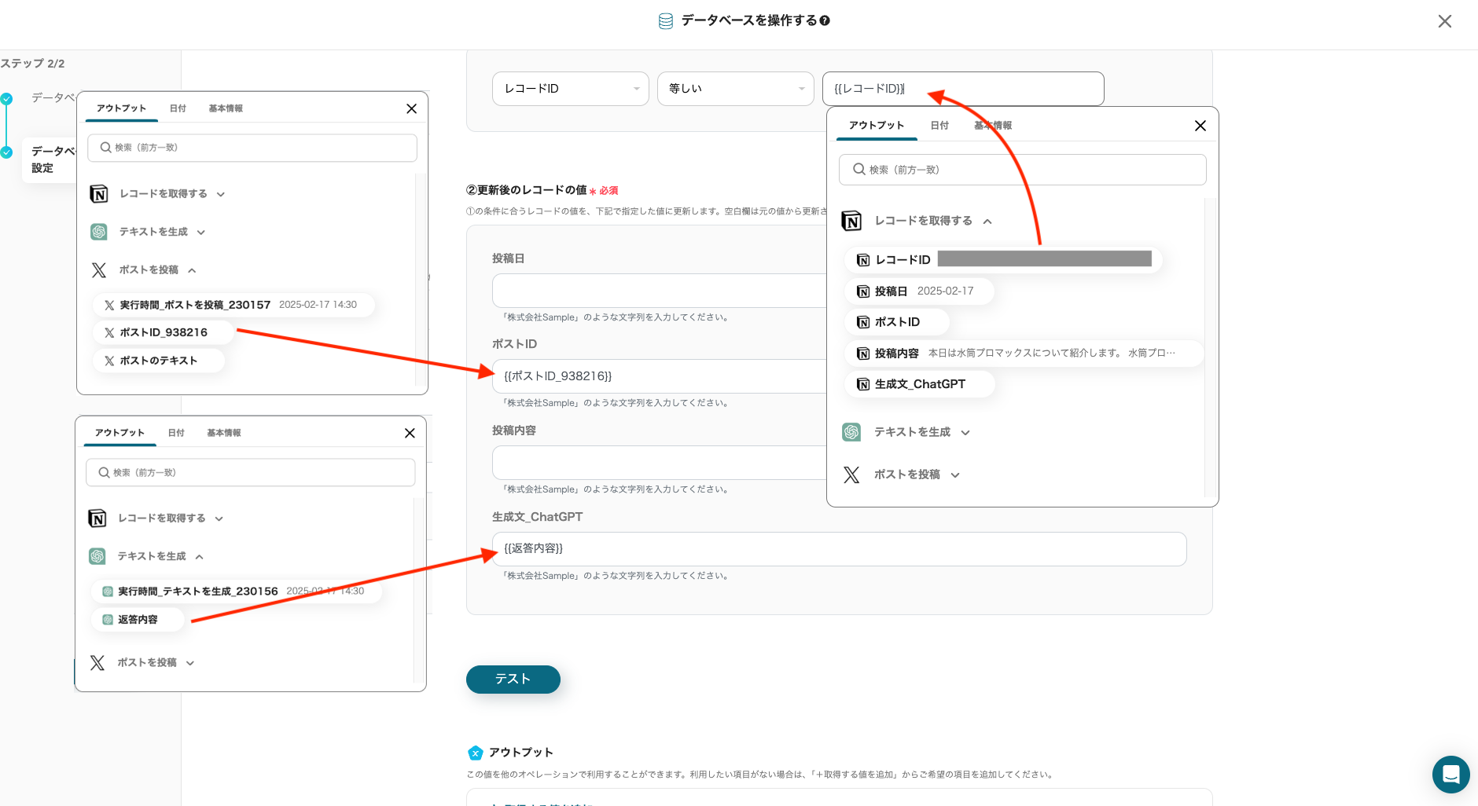1478x806 pixels.
Task: Collapse レコードを取得する in the right panel
Action: tap(987, 222)
